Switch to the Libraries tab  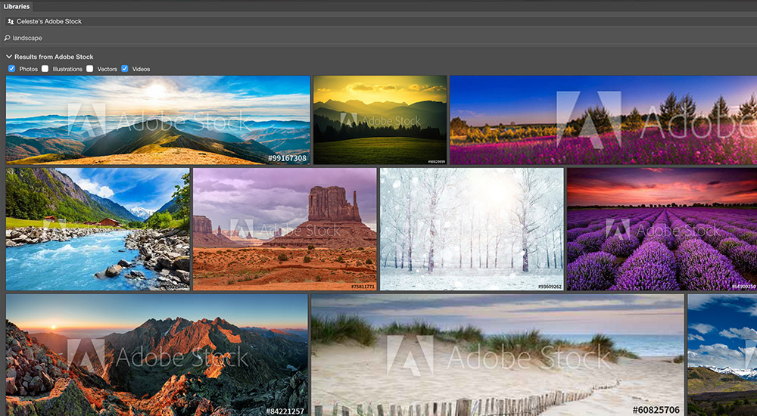point(17,7)
